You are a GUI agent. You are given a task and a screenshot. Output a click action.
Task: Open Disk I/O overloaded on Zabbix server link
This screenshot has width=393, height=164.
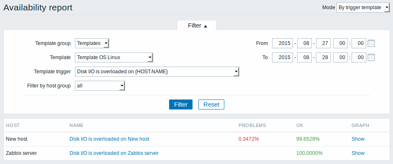point(114,153)
